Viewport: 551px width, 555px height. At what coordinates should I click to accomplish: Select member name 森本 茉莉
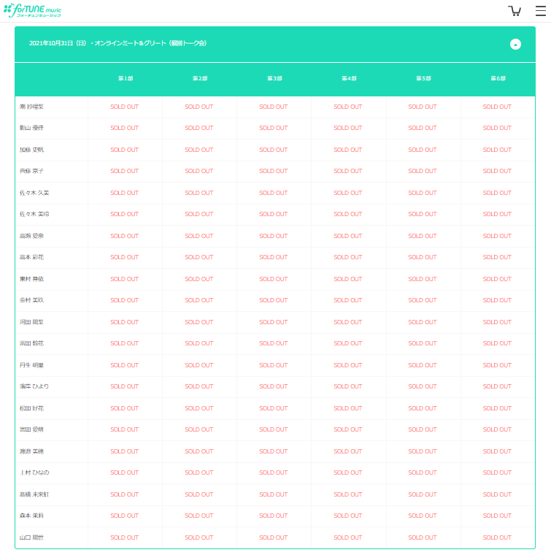click(32, 516)
